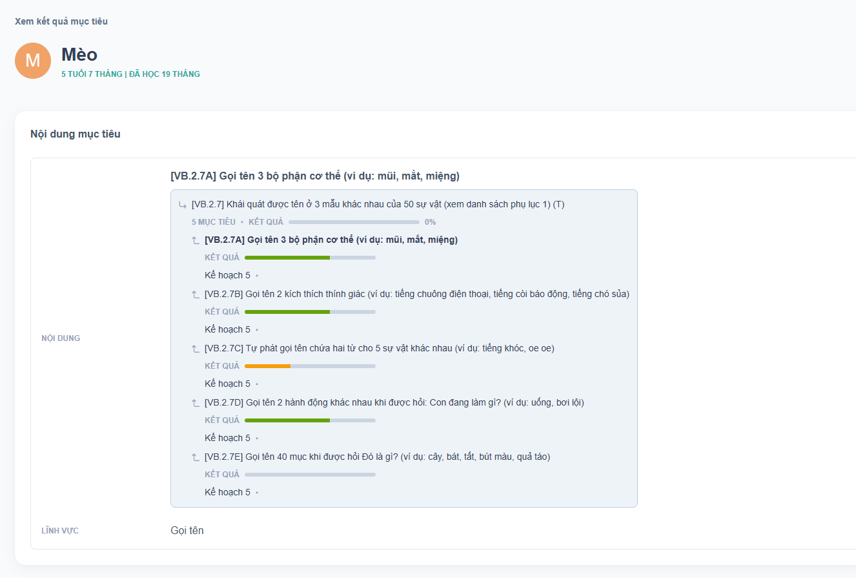Open goal VB.2.7E Gọi tên 40 mục

coord(377,457)
